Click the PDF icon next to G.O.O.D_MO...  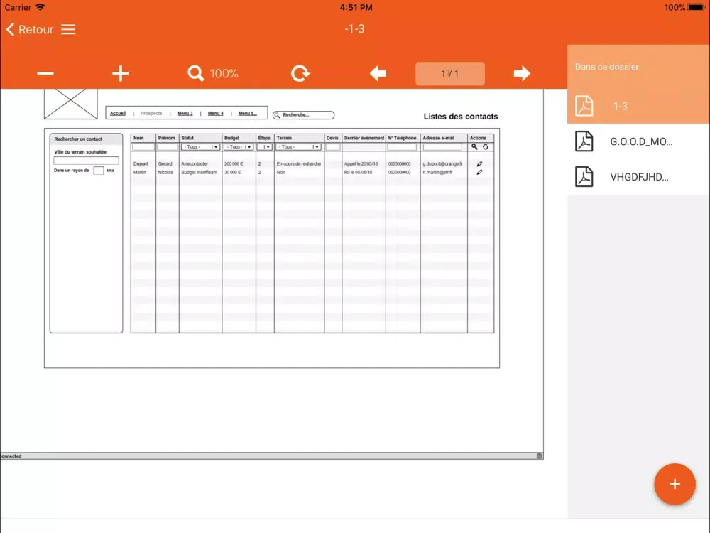tap(584, 141)
